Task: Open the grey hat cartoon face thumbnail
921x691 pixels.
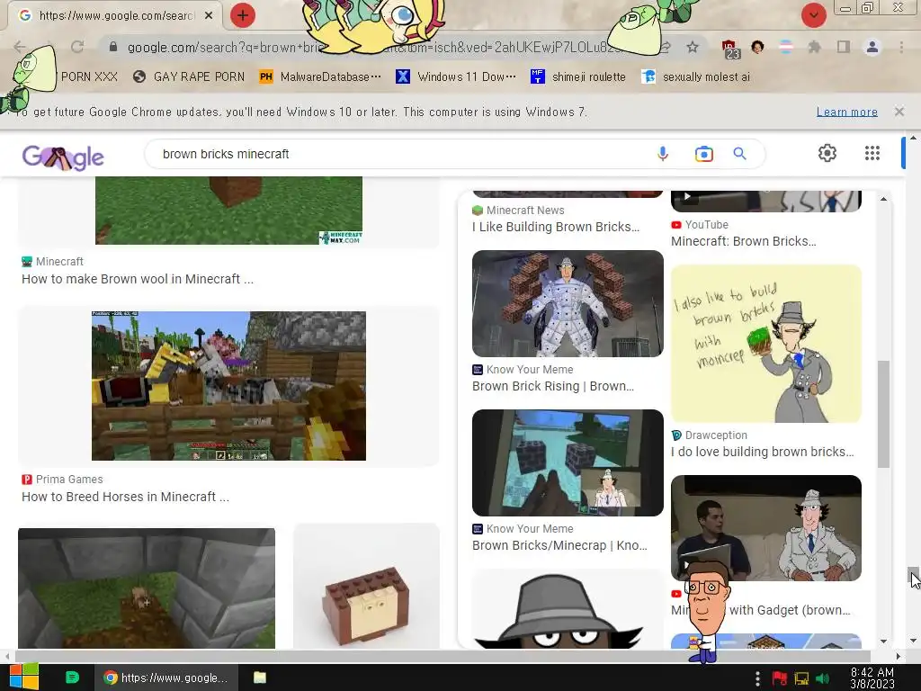Action: tap(568, 609)
